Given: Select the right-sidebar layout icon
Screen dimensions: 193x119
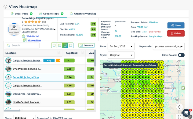Looking at the screenshot, I should (71, 45).
